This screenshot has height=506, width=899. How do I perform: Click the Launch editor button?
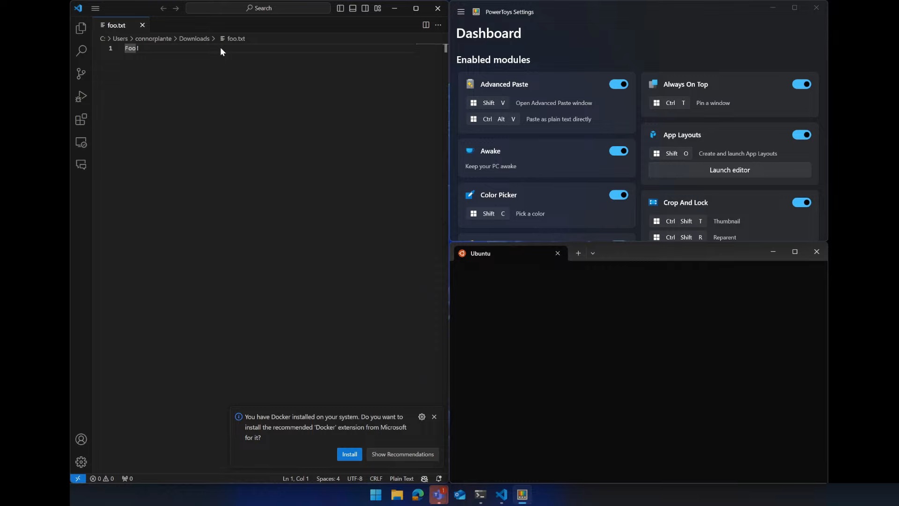point(730,170)
